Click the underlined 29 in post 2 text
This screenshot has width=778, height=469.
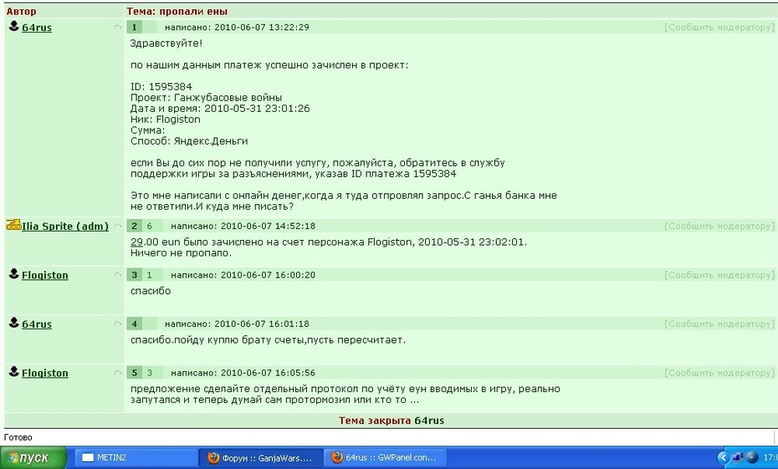(x=136, y=242)
